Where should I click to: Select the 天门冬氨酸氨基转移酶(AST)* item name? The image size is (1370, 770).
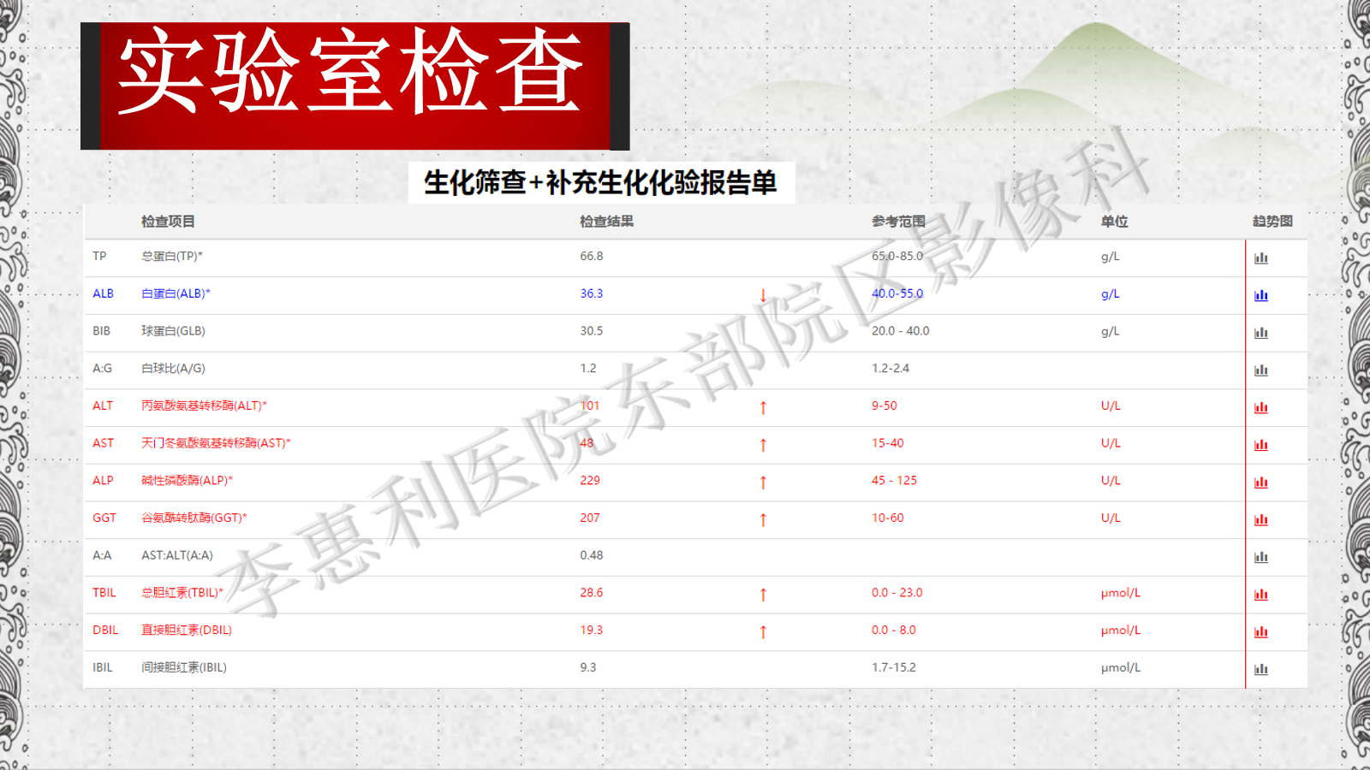(x=216, y=443)
